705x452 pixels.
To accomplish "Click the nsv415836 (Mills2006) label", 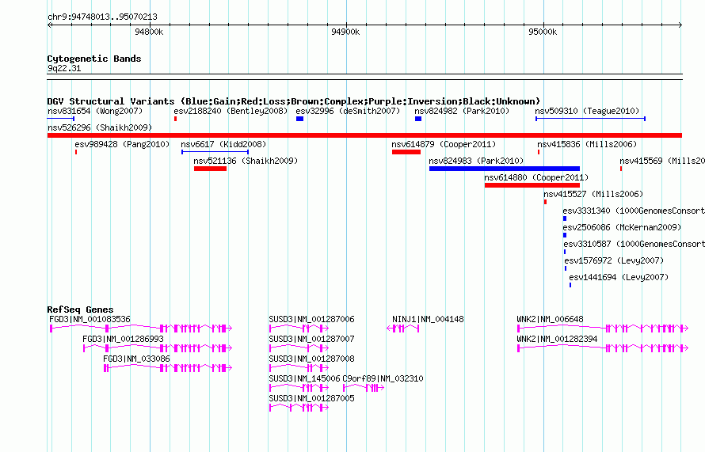I will pyautogui.click(x=587, y=144).
